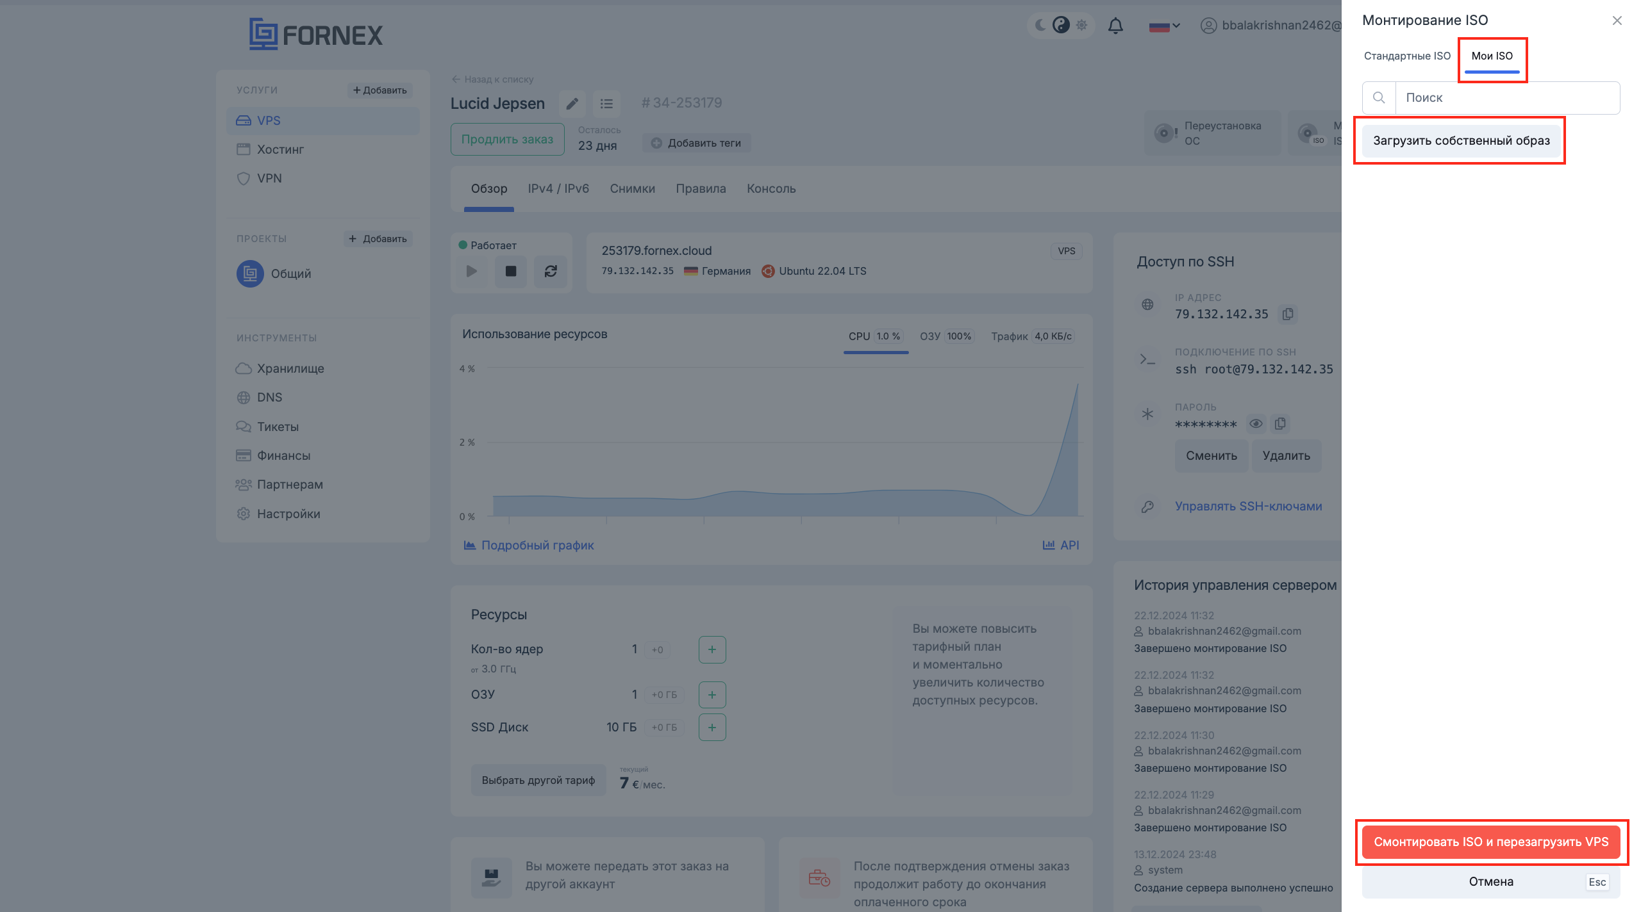Click the cancel order briefcase icon

(819, 877)
